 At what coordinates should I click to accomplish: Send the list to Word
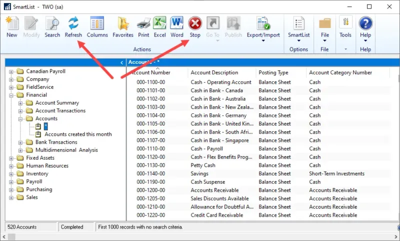[176, 26]
